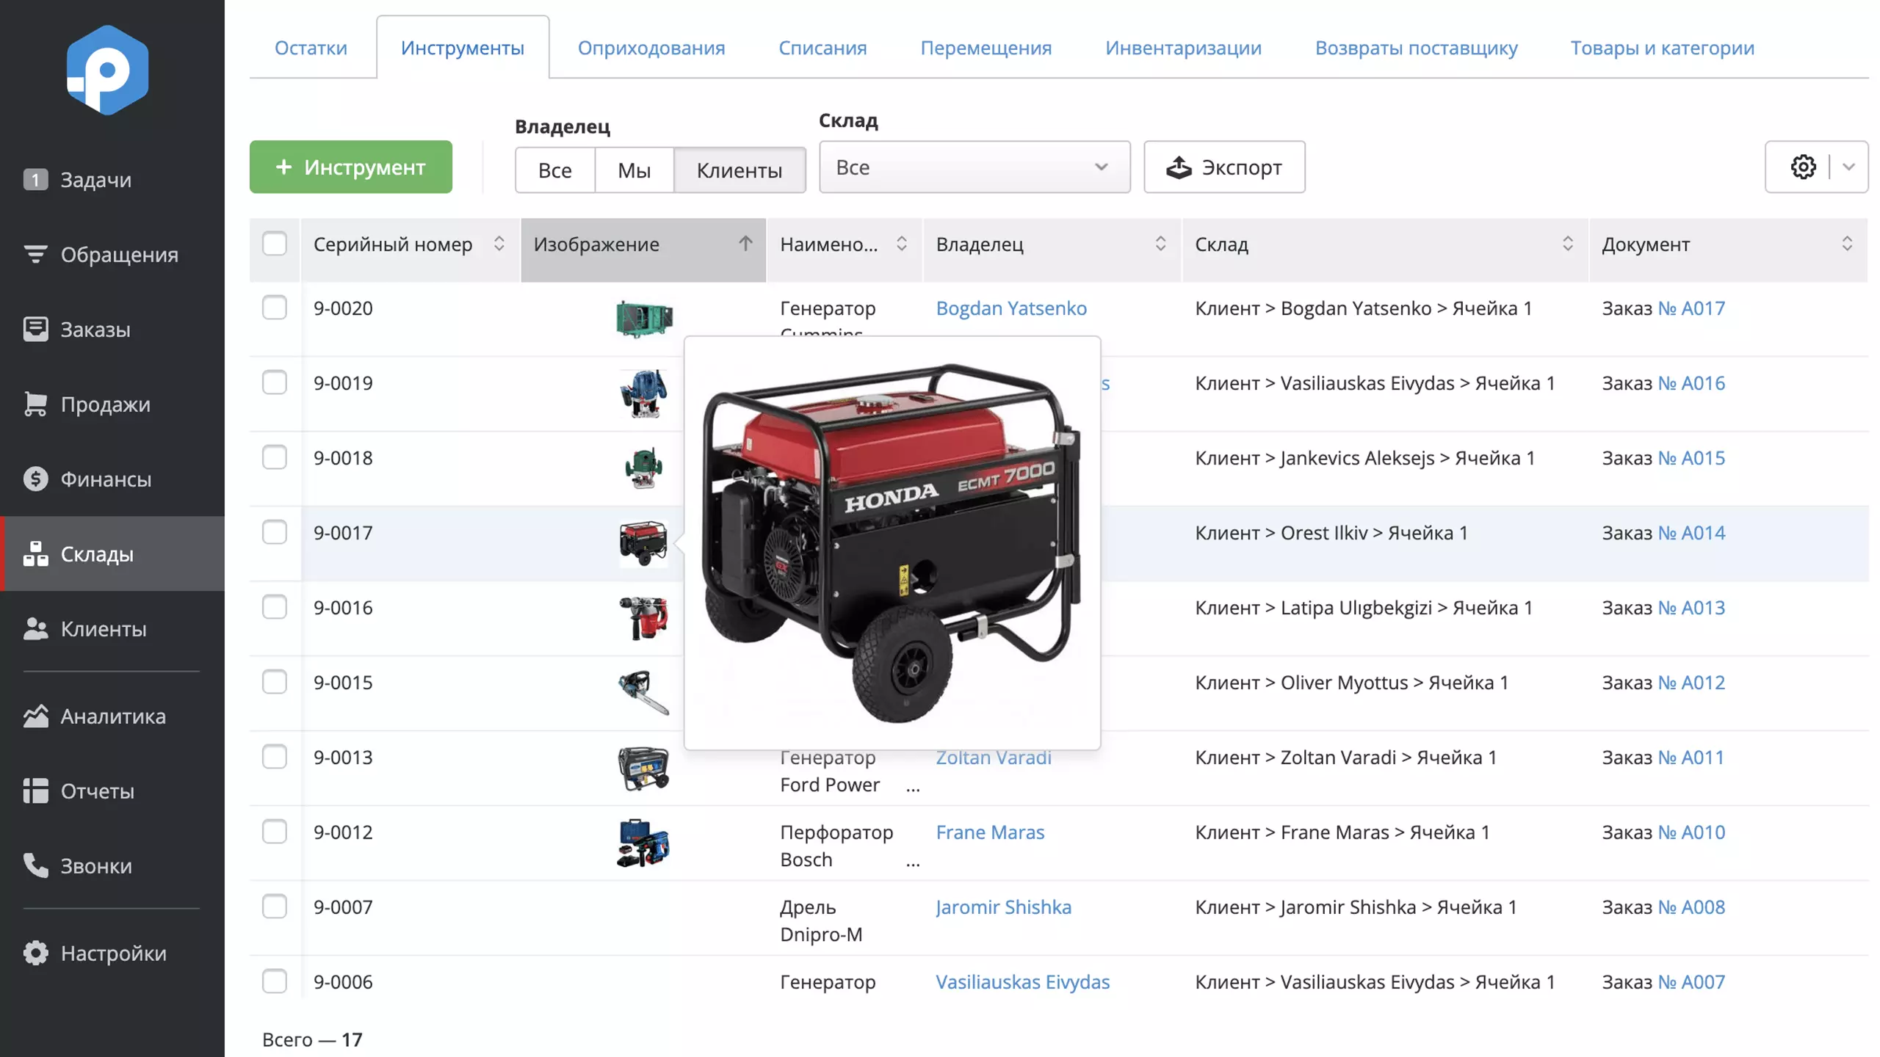Open Задачи tasks icon in sidebar

point(35,179)
